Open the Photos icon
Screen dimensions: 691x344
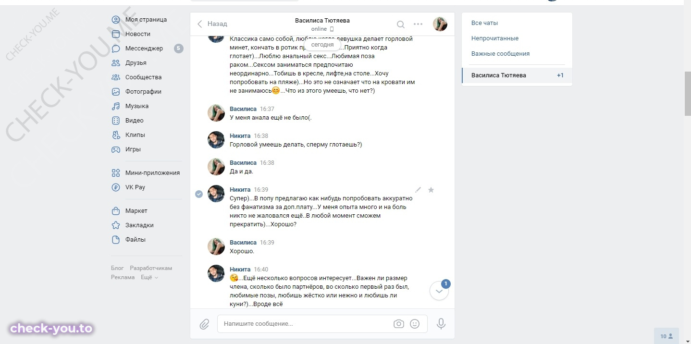[116, 92]
